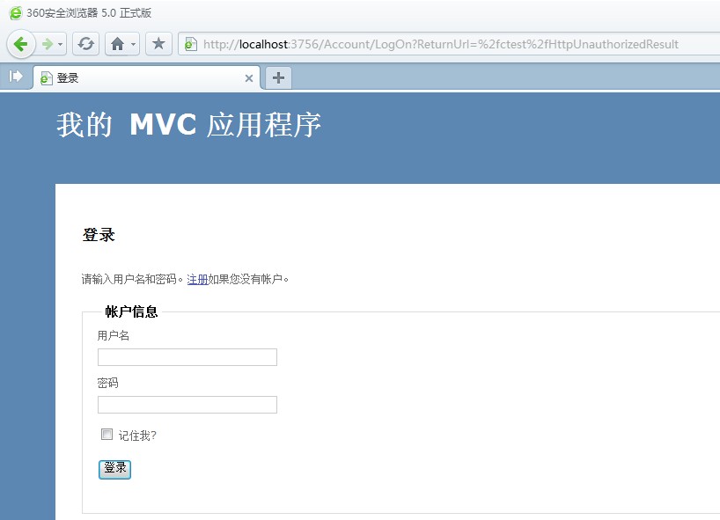Select the 登录 browser tab

(x=146, y=77)
